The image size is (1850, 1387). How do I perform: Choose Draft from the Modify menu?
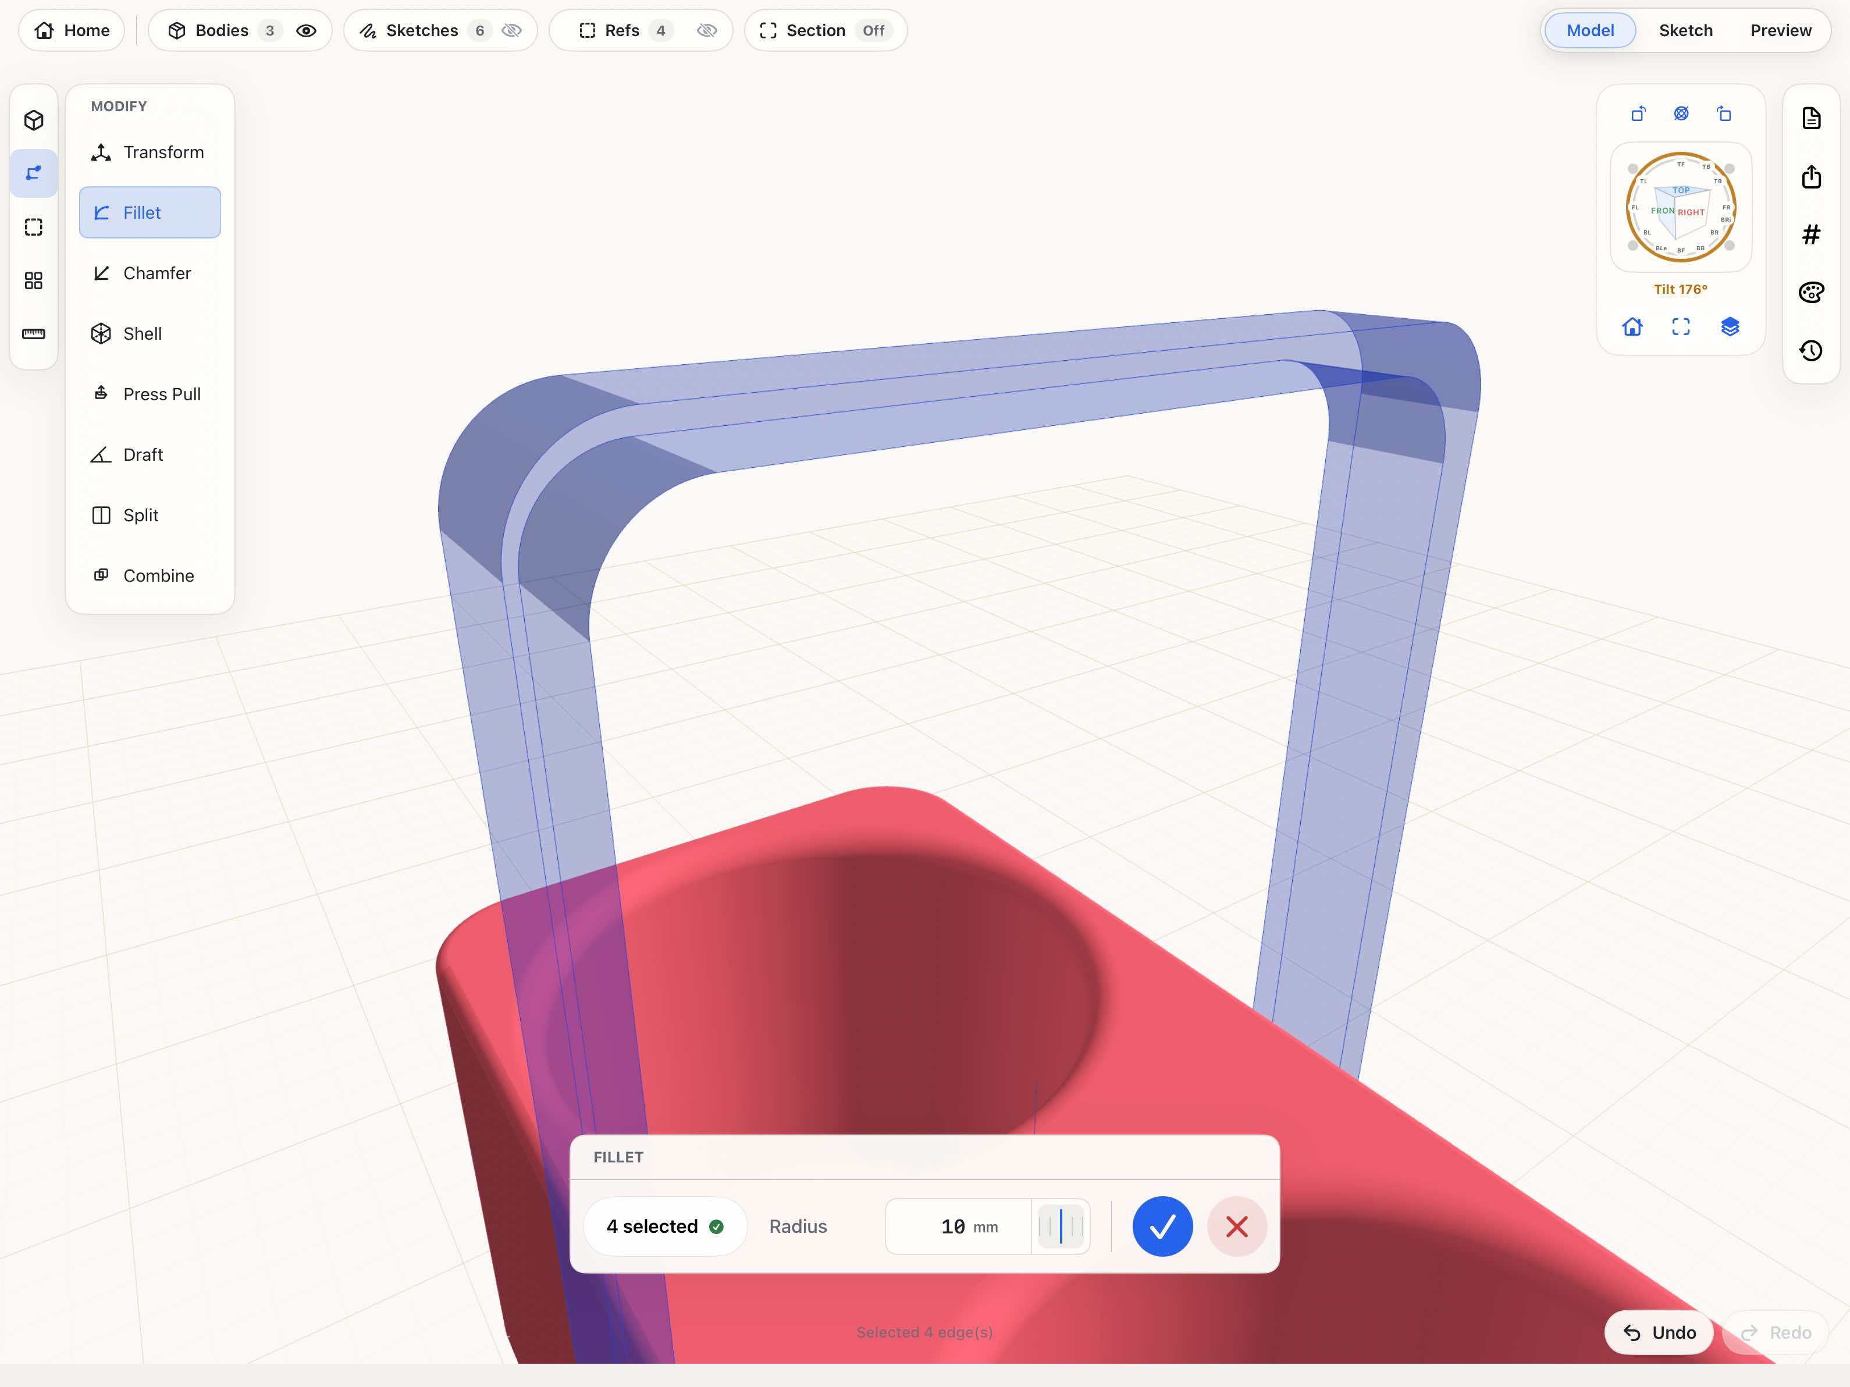(x=150, y=454)
